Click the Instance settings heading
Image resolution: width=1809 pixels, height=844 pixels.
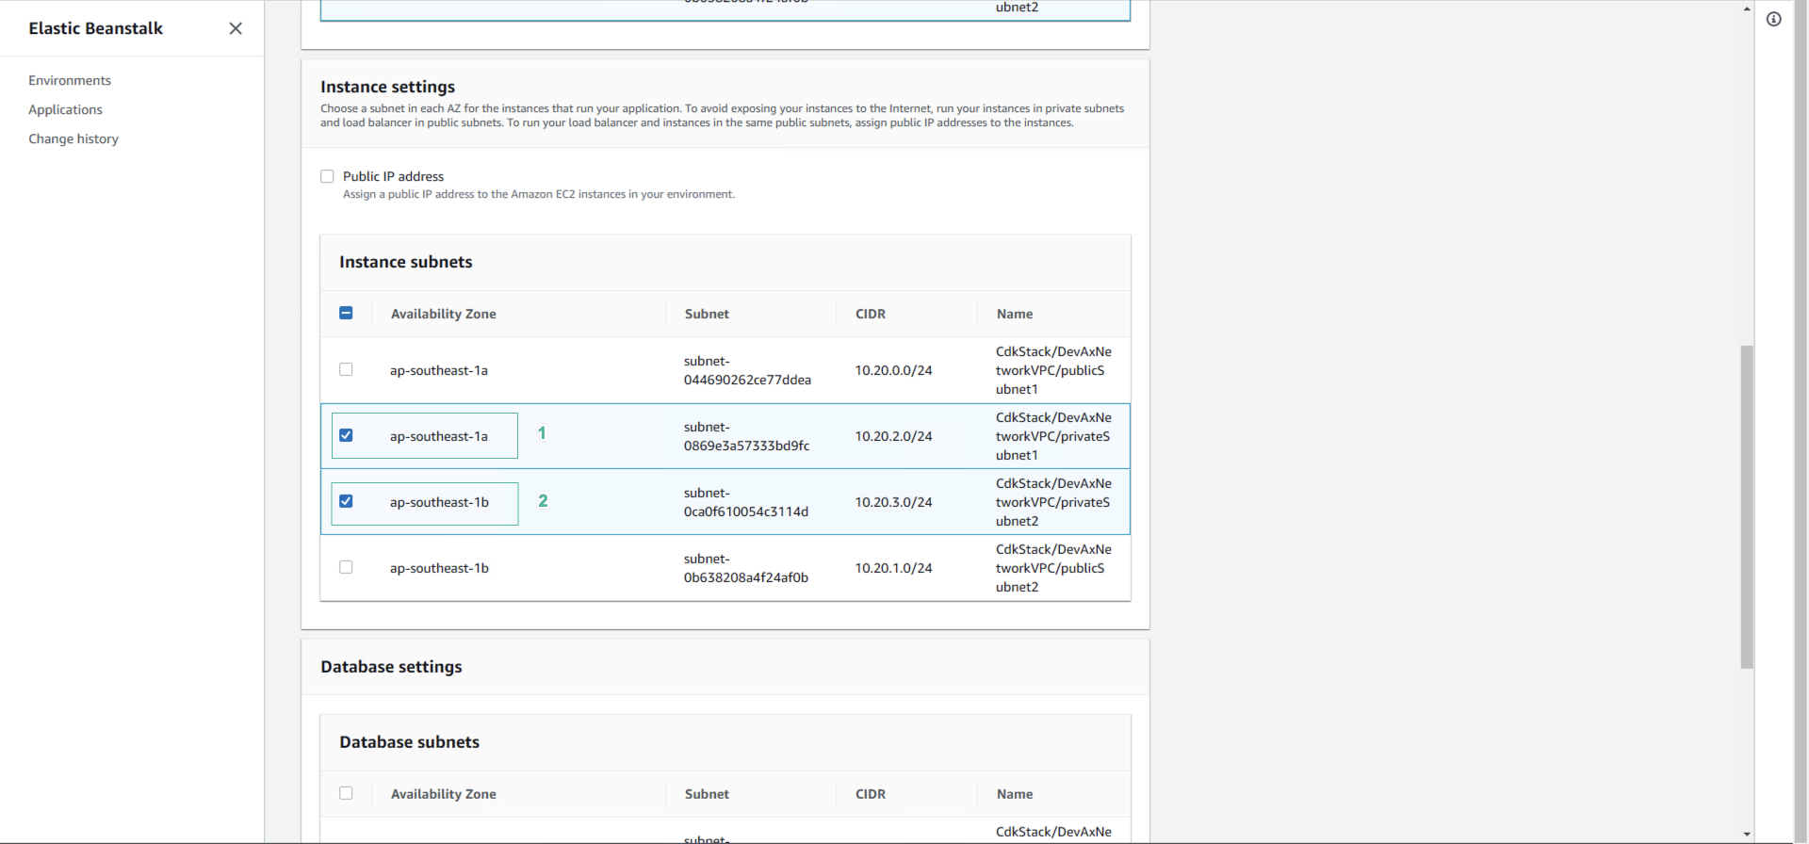point(387,87)
